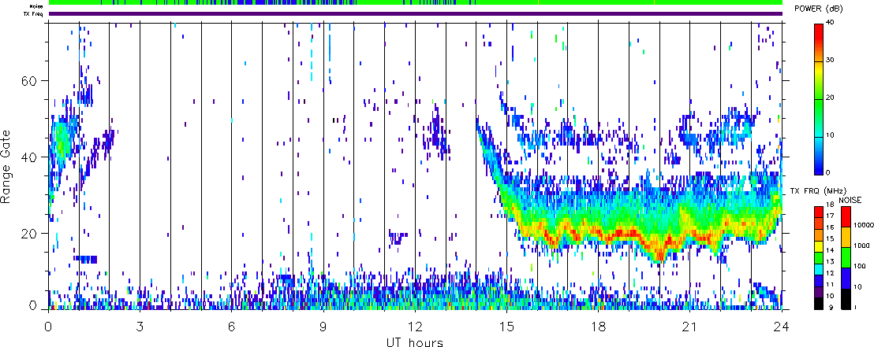Click the '1000' label on the NOISE legend
874x347 pixels.
[861, 245]
